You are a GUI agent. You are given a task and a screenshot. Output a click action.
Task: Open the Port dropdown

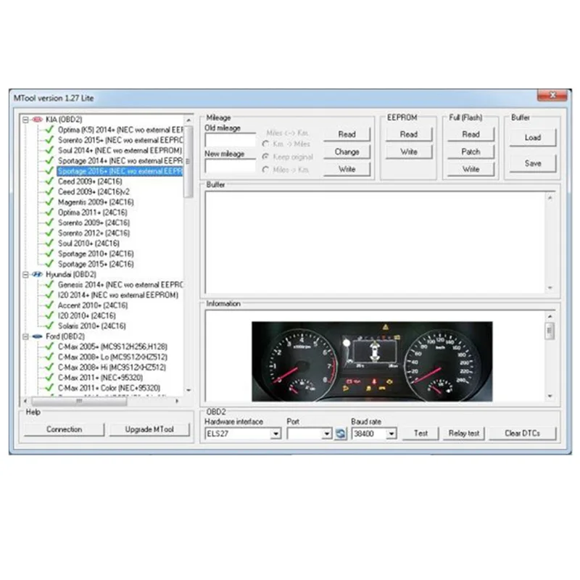pyautogui.click(x=327, y=434)
